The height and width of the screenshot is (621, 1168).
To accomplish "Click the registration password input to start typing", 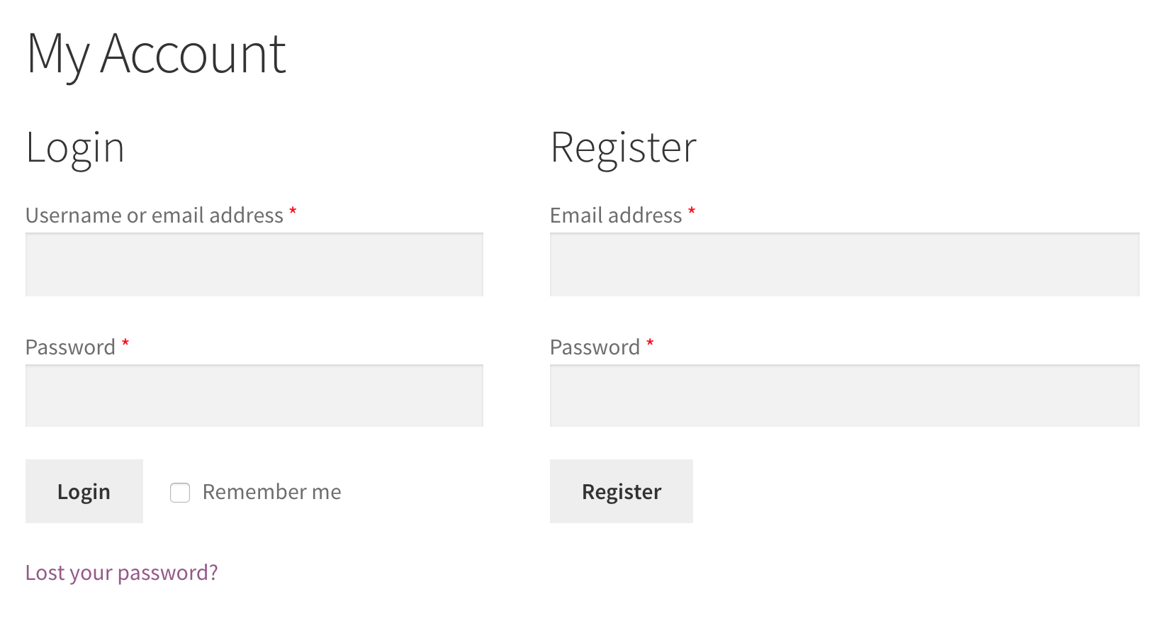I will [x=843, y=395].
